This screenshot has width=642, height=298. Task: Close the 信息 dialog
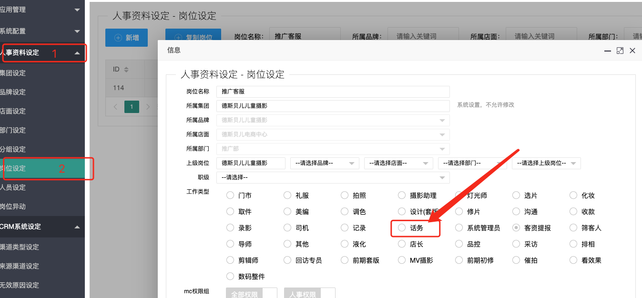[x=632, y=51]
